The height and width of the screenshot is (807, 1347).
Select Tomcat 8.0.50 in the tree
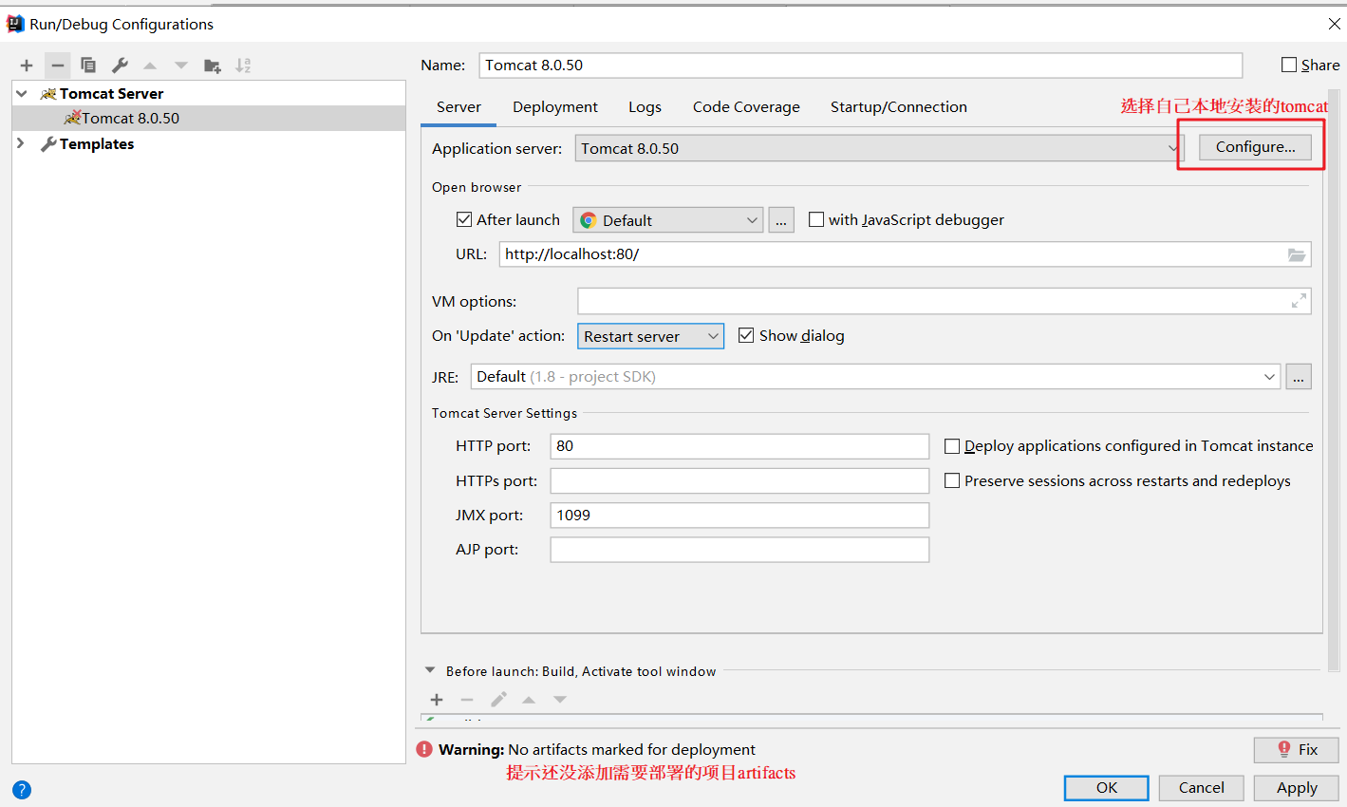click(x=209, y=118)
